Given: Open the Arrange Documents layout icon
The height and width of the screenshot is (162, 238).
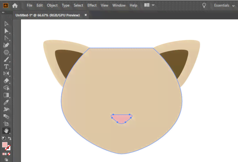Looking at the screenshot, I should click(x=147, y=5).
